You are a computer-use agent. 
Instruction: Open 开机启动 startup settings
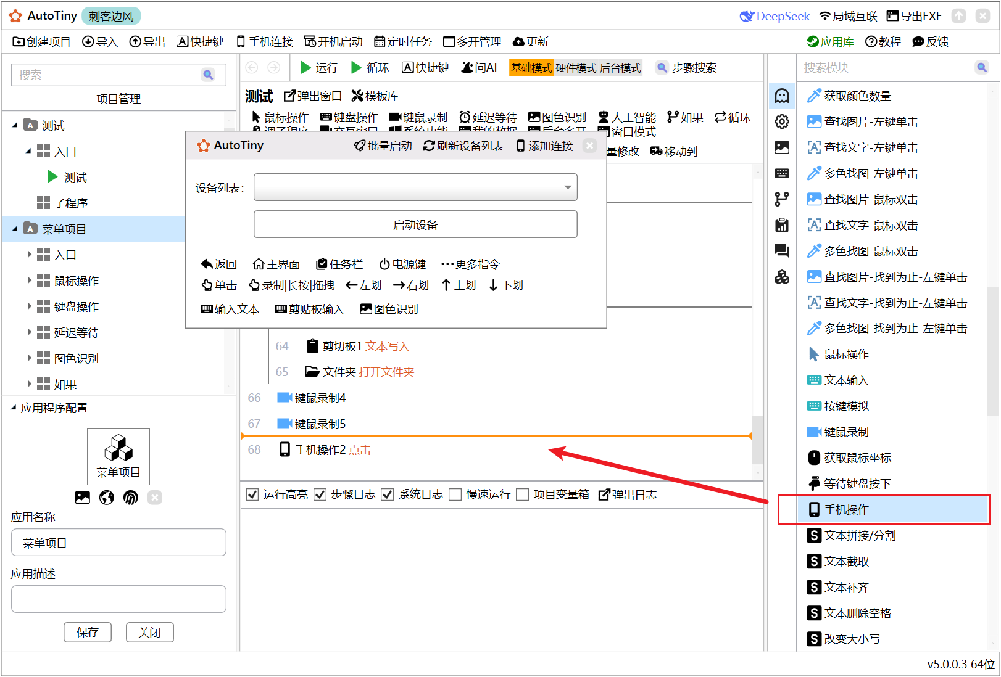coord(333,42)
